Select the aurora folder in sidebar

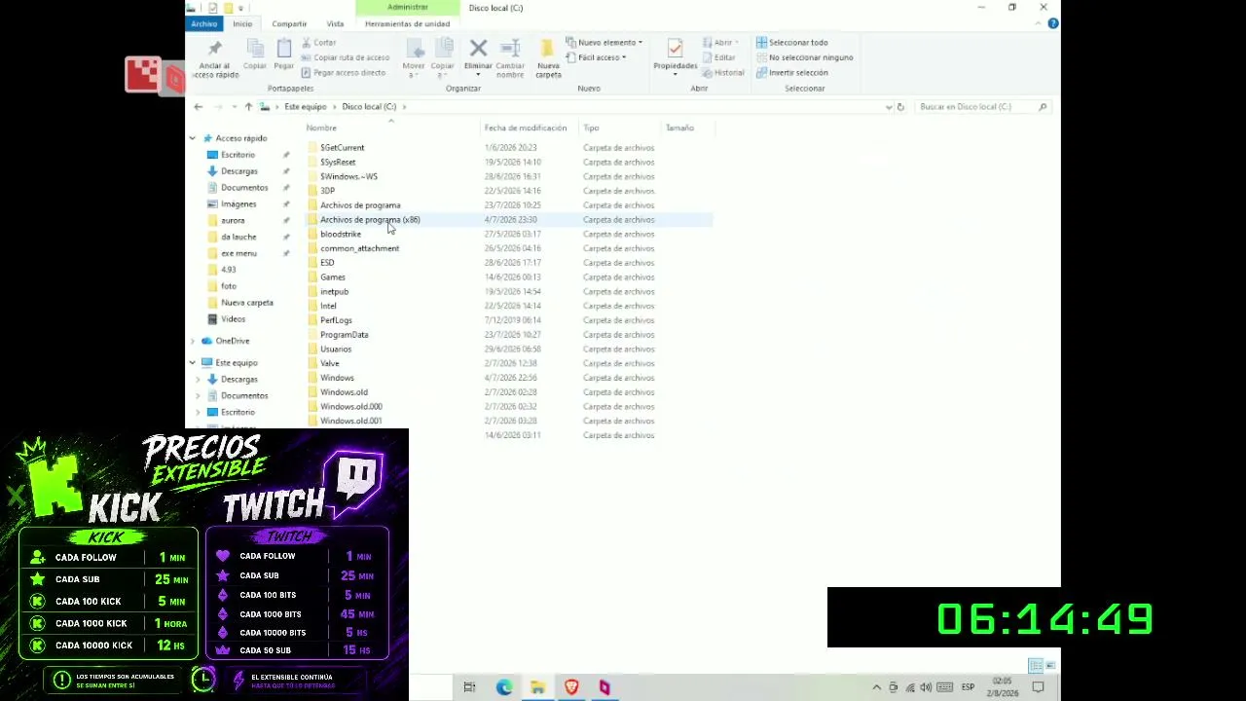pos(233,221)
